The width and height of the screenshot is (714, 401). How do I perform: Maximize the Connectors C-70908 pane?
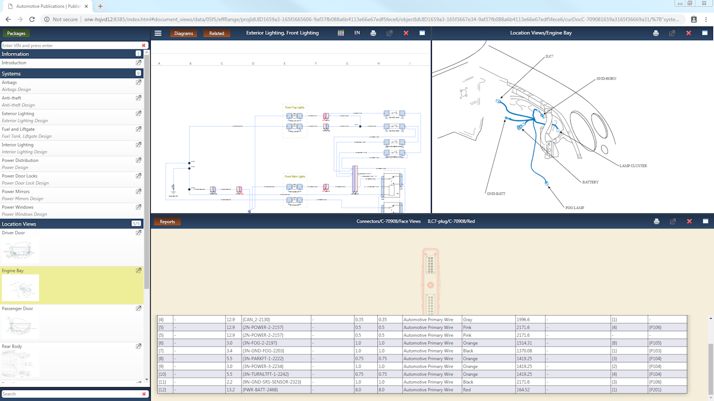[x=705, y=221]
